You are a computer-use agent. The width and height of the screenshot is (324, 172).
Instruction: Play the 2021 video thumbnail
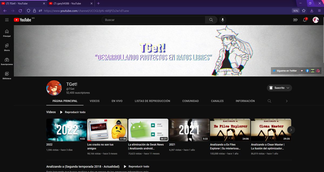point(189,130)
